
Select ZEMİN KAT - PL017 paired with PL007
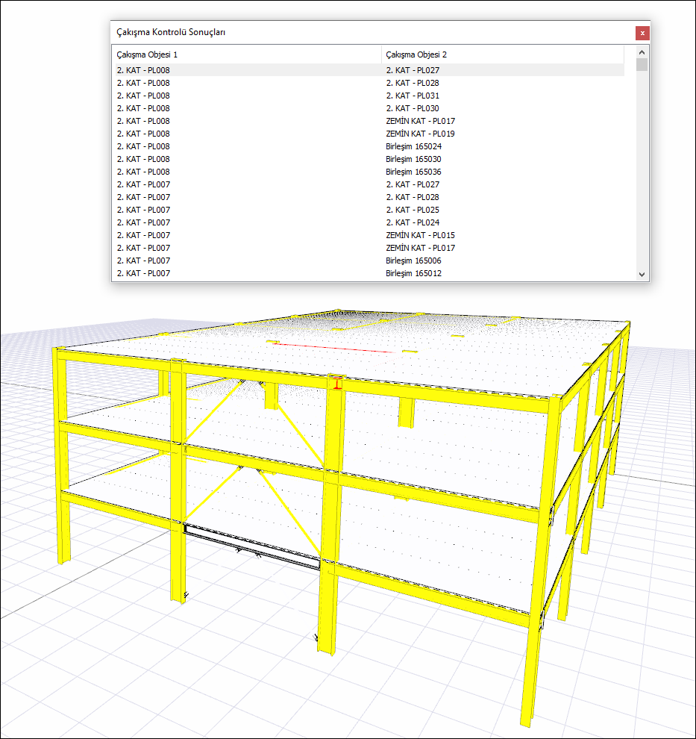click(x=421, y=249)
